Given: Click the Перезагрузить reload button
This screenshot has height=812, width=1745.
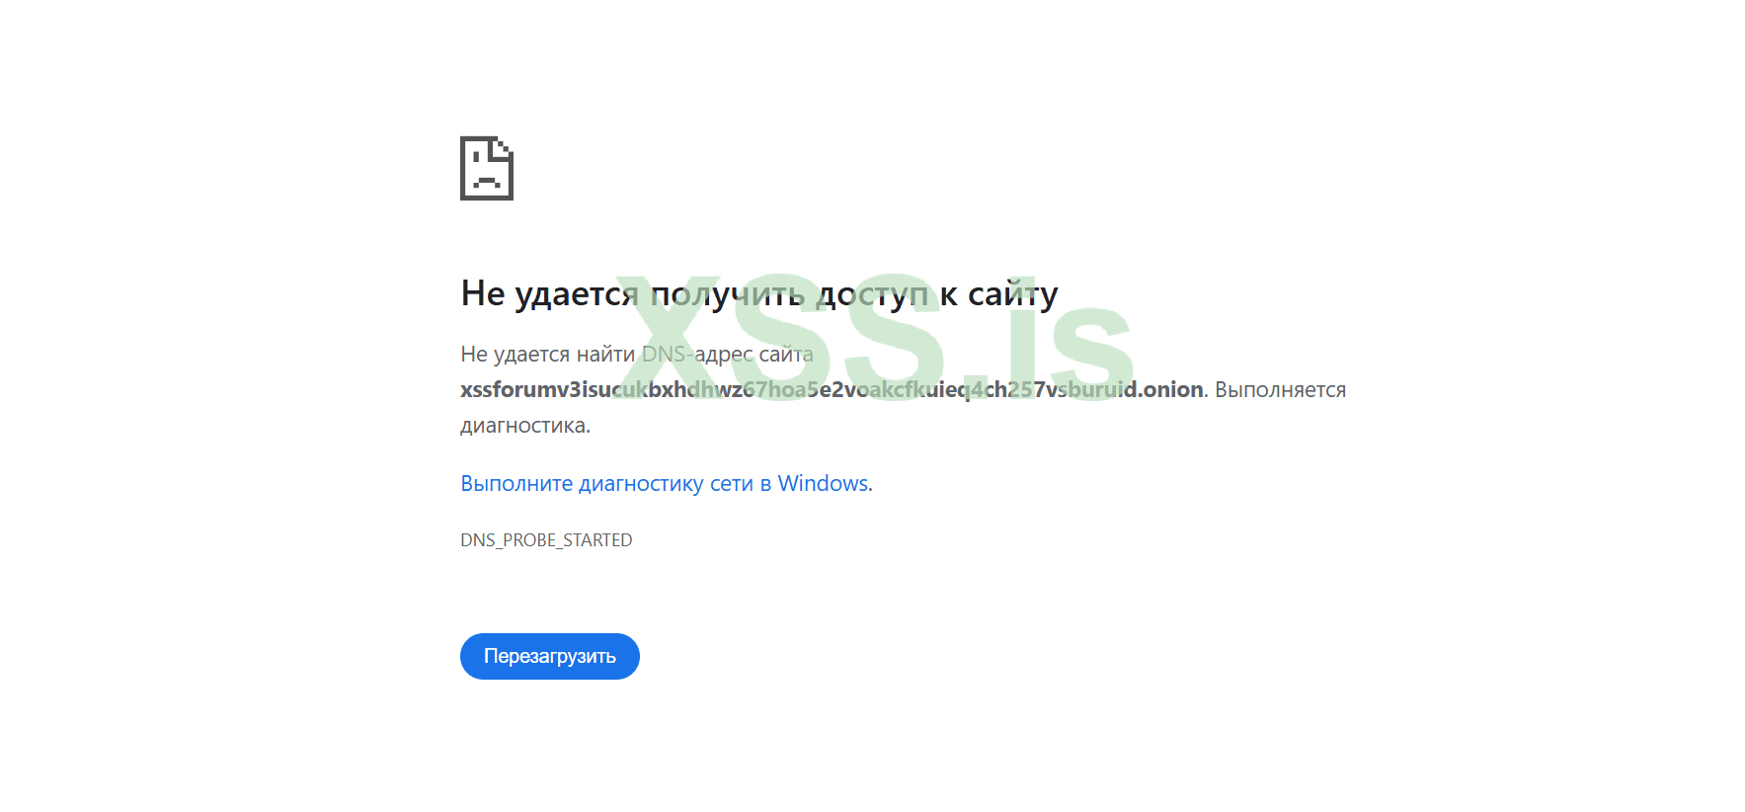Looking at the screenshot, I should [550, 656].
